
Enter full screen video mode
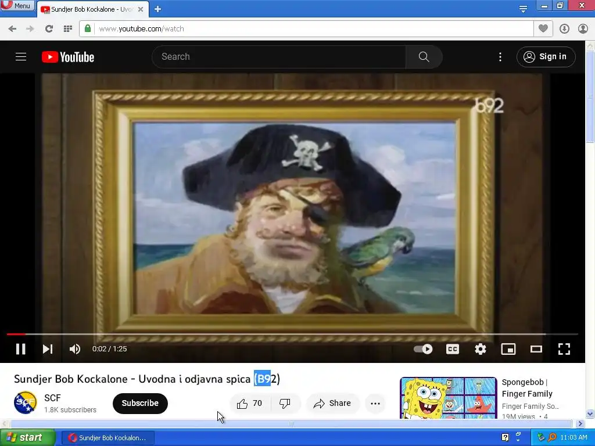pyautogui.click(x=564, y=349)
